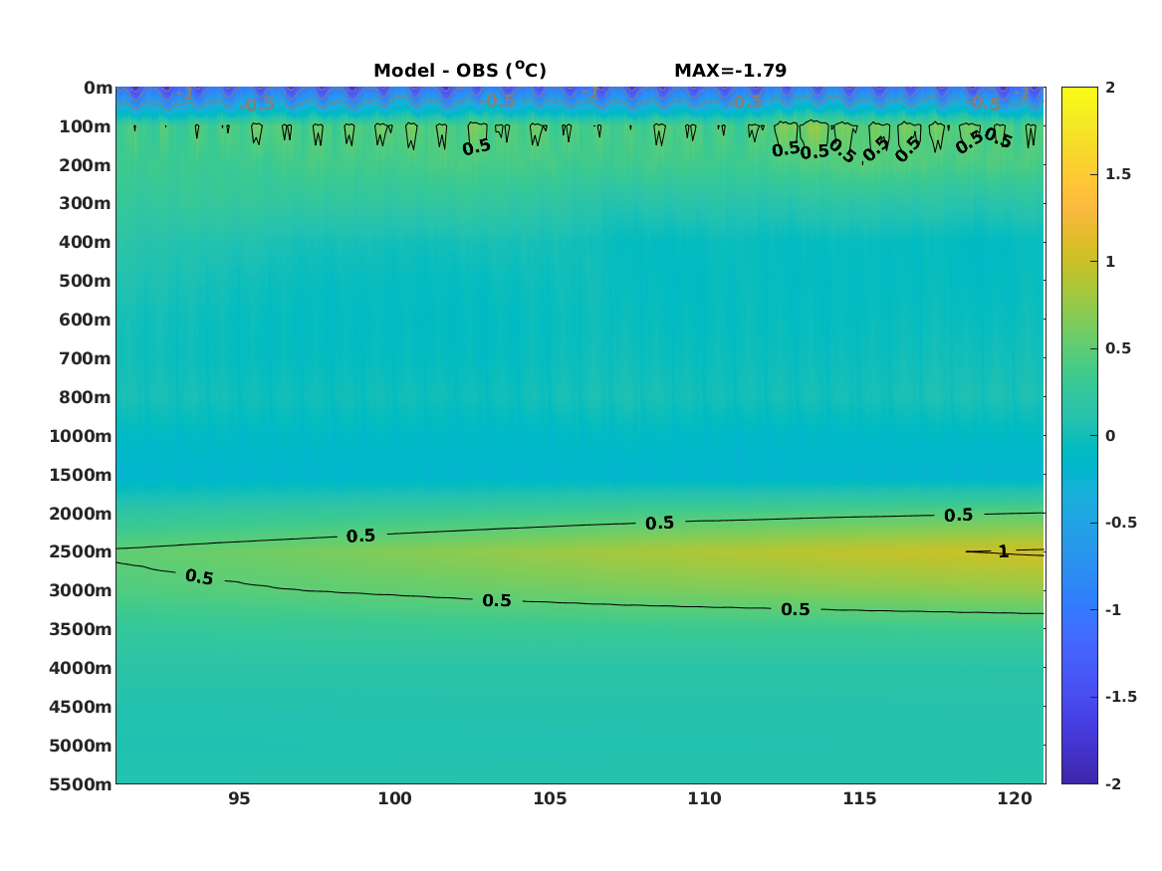Click the "1000m" depth tick label
This screenshot has height=871, width=1162.
(80, 436)
